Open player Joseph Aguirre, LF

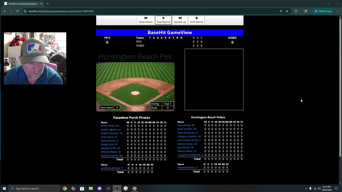[111, 130]
